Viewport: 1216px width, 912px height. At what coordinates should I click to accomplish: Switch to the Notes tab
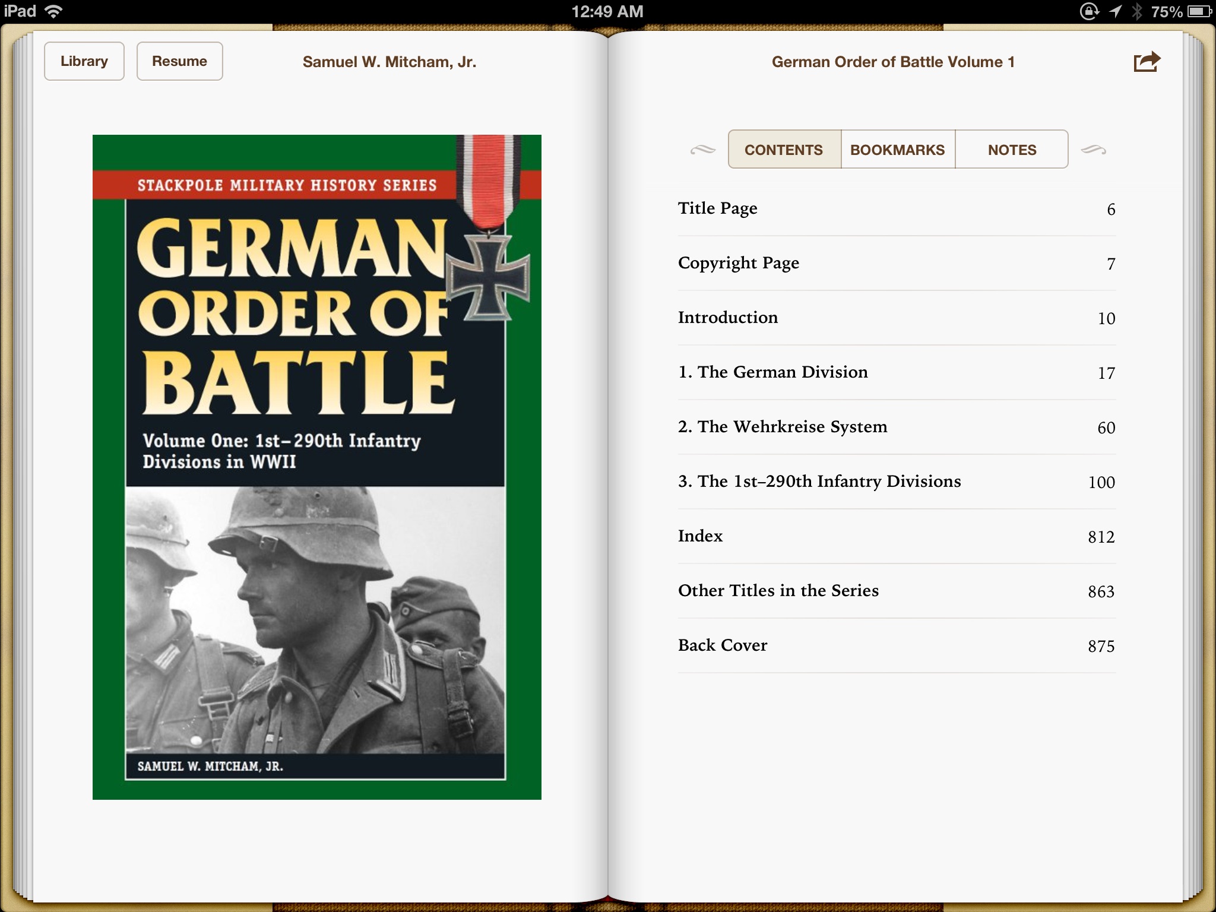(x=1012, y=150)
